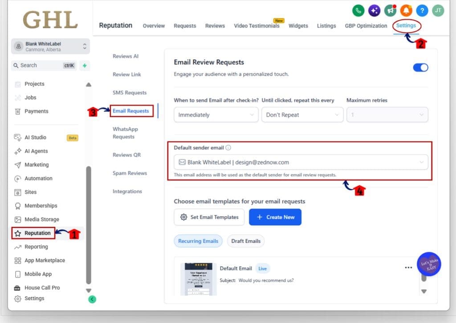
Task: Switch to the Widgets tab
Action: pos(298,26)
